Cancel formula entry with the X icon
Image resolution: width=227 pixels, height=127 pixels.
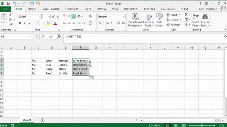point(43,37)
